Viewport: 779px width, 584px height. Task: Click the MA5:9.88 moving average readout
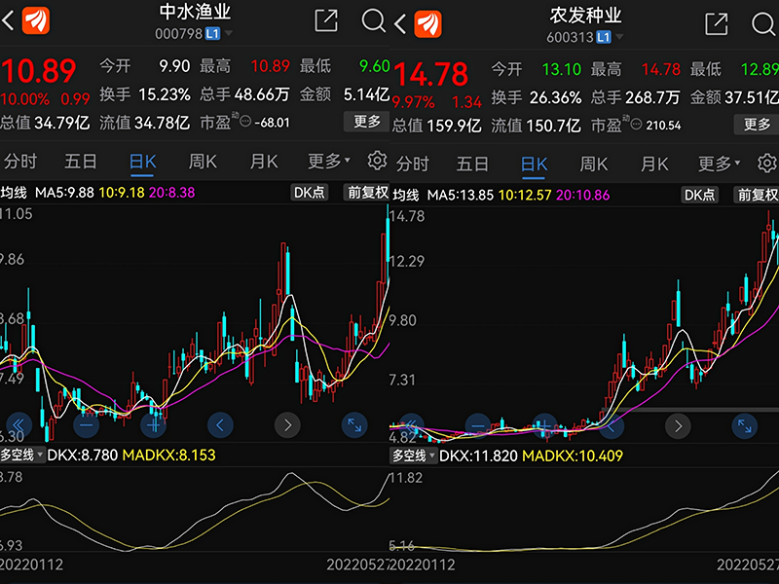[64, 193]
